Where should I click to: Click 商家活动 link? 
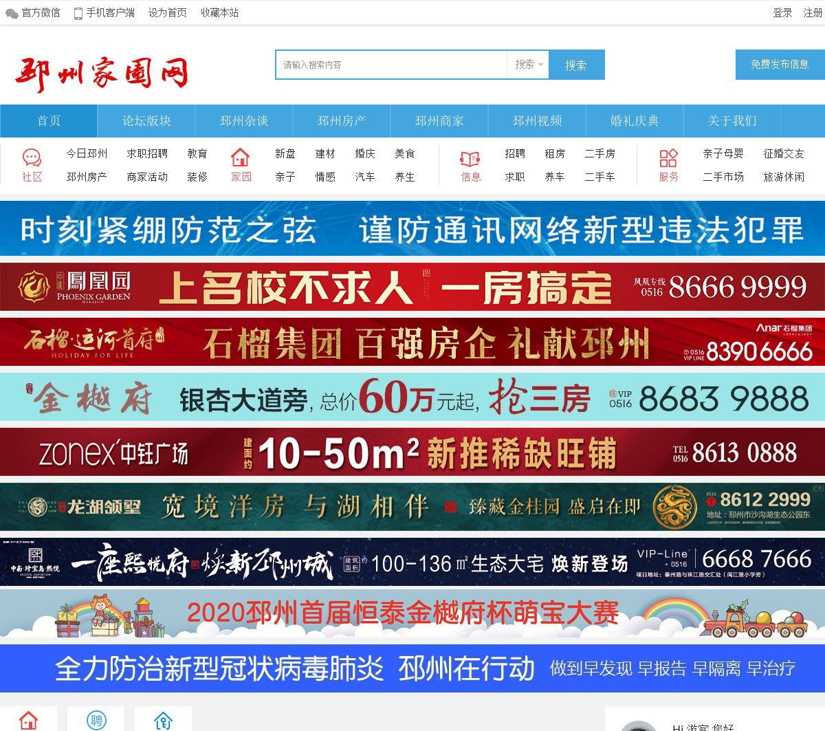tap(147, 177)
